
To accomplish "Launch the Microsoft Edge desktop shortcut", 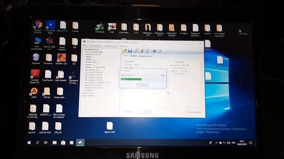I will [50, 27].
